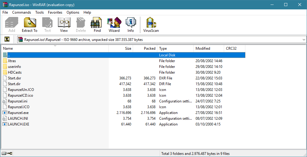Click the 'RapunzelCD.ico' file name
Screen dimensions: 307x157
point(20,95)
